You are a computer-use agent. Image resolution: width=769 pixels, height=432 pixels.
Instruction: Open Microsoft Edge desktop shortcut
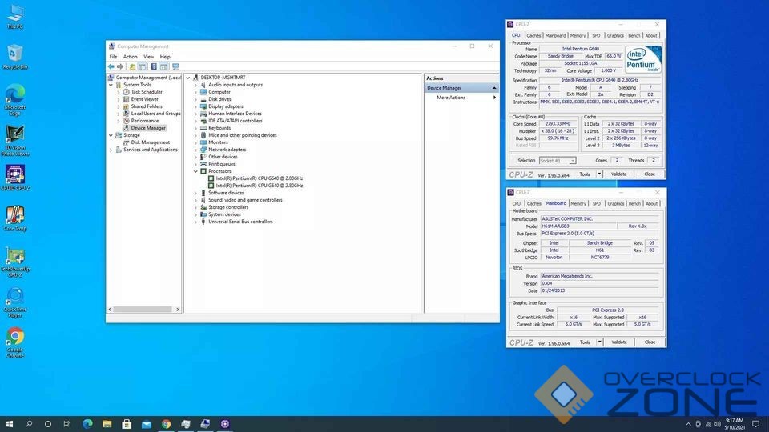(15, 99)
